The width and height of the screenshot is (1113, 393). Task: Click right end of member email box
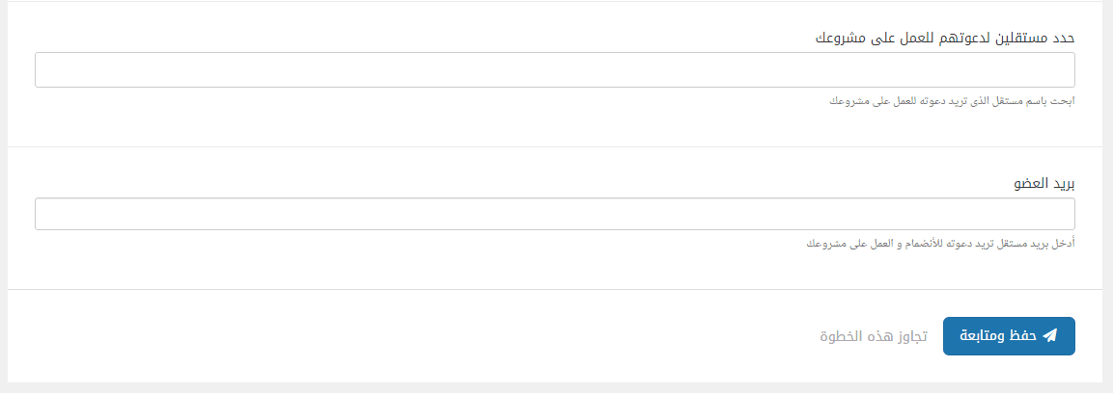(1062, 214)
